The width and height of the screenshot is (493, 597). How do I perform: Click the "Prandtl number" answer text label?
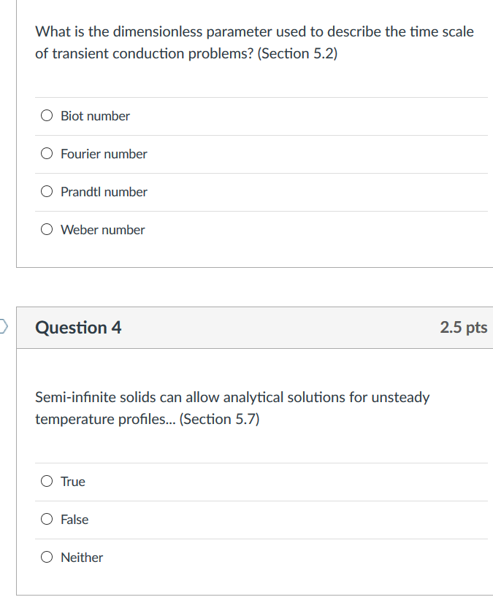104,192
